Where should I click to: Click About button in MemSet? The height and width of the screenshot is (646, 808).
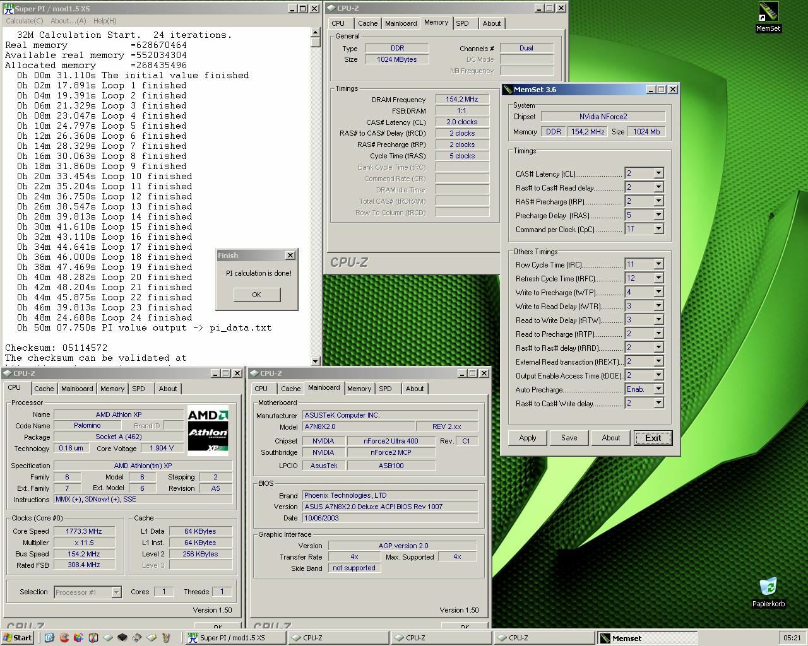tap(610, 438)
